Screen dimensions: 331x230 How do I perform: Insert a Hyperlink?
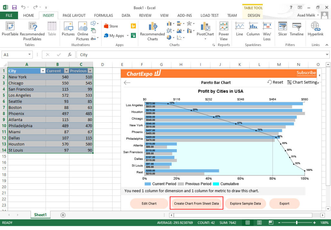click(x=315, y=29)
